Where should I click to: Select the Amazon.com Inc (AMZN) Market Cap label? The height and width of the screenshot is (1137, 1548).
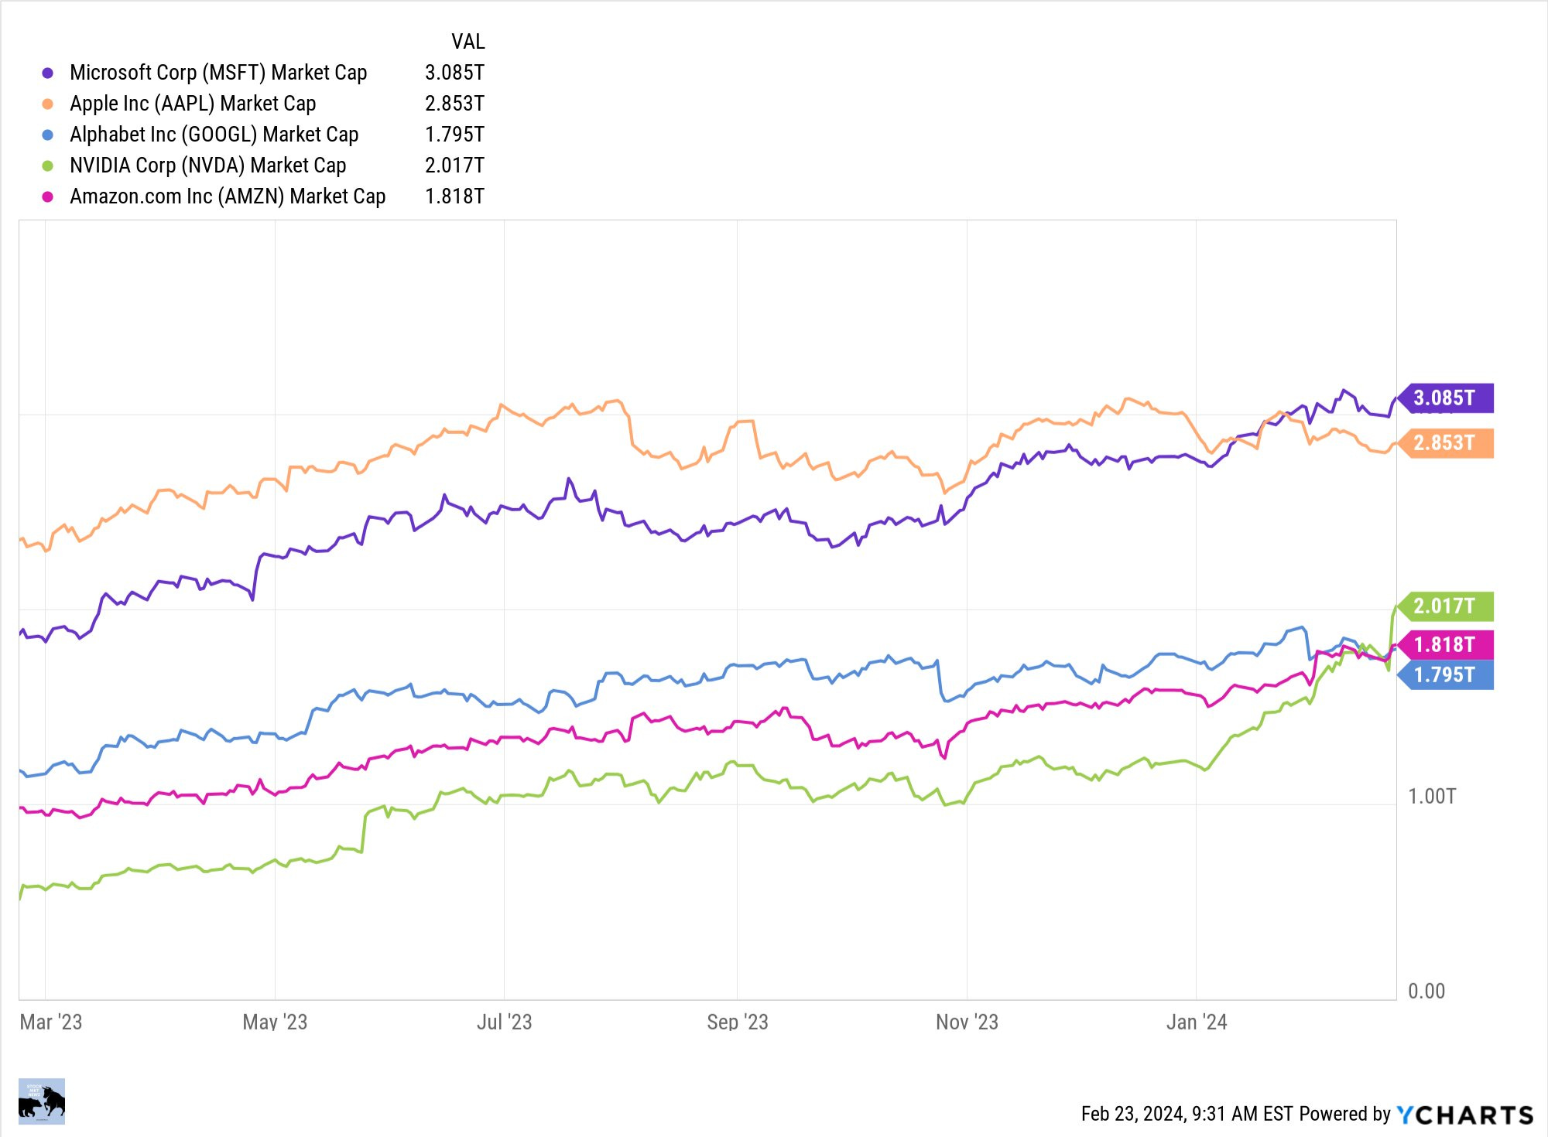point(228,196)
